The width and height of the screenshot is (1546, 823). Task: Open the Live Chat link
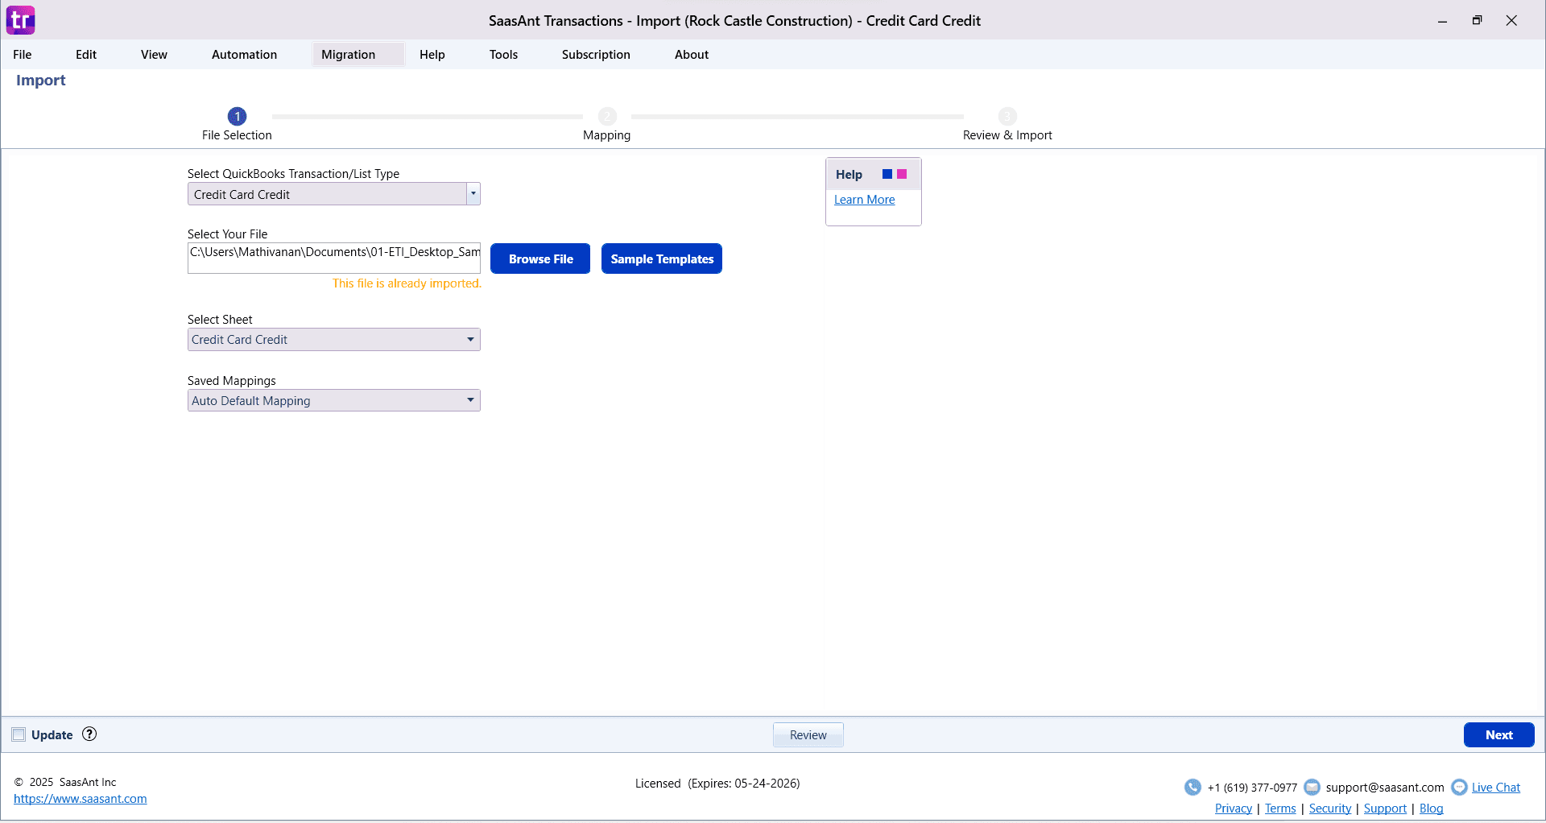click(x=1496, y=788)
